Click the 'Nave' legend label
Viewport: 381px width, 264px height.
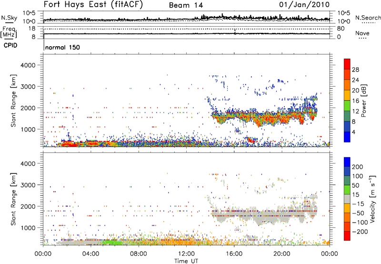(362, 33)
